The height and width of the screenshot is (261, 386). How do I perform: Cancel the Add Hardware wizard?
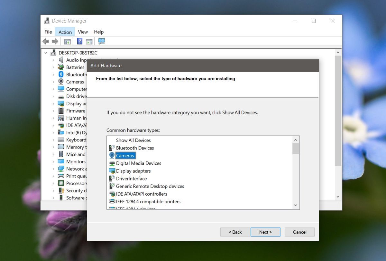(299, 232)
